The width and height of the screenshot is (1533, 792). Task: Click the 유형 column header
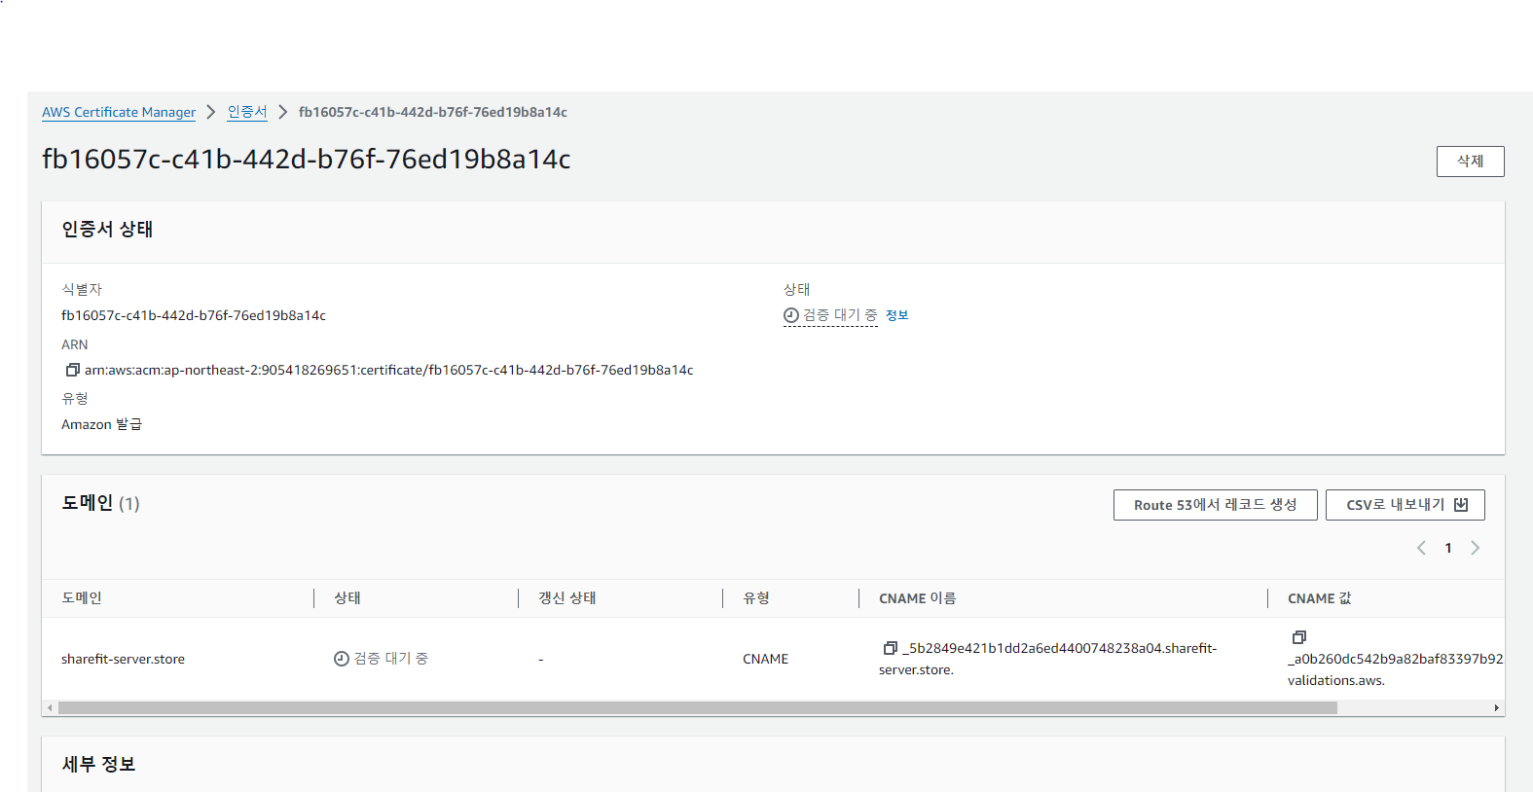756,598
